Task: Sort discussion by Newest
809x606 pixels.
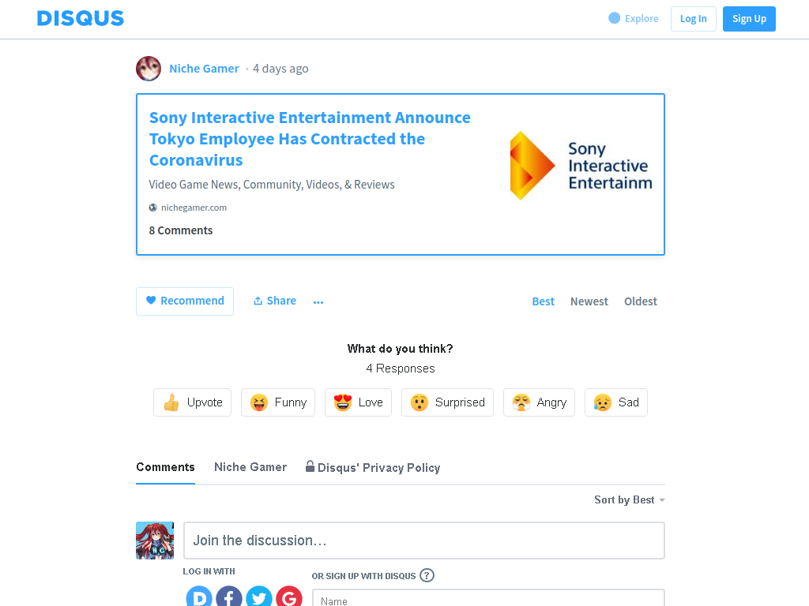Action: click(589, 301)
